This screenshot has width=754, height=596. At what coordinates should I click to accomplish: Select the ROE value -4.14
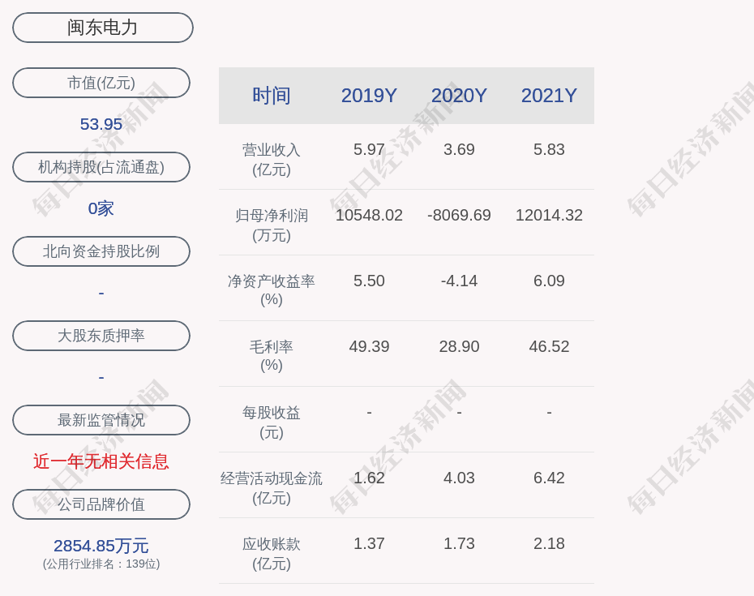click(x=459, y=281)
